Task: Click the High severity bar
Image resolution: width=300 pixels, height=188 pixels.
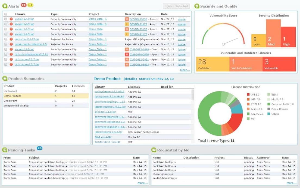Action: (288, 37)
